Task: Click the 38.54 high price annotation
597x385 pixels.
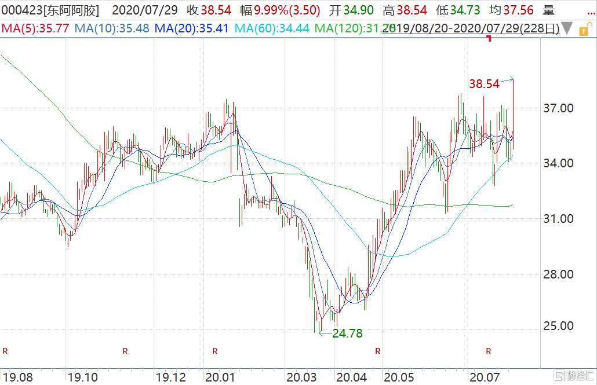Action: (484, 84)
